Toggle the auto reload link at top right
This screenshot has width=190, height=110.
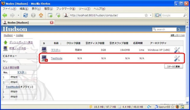(178, 35)
